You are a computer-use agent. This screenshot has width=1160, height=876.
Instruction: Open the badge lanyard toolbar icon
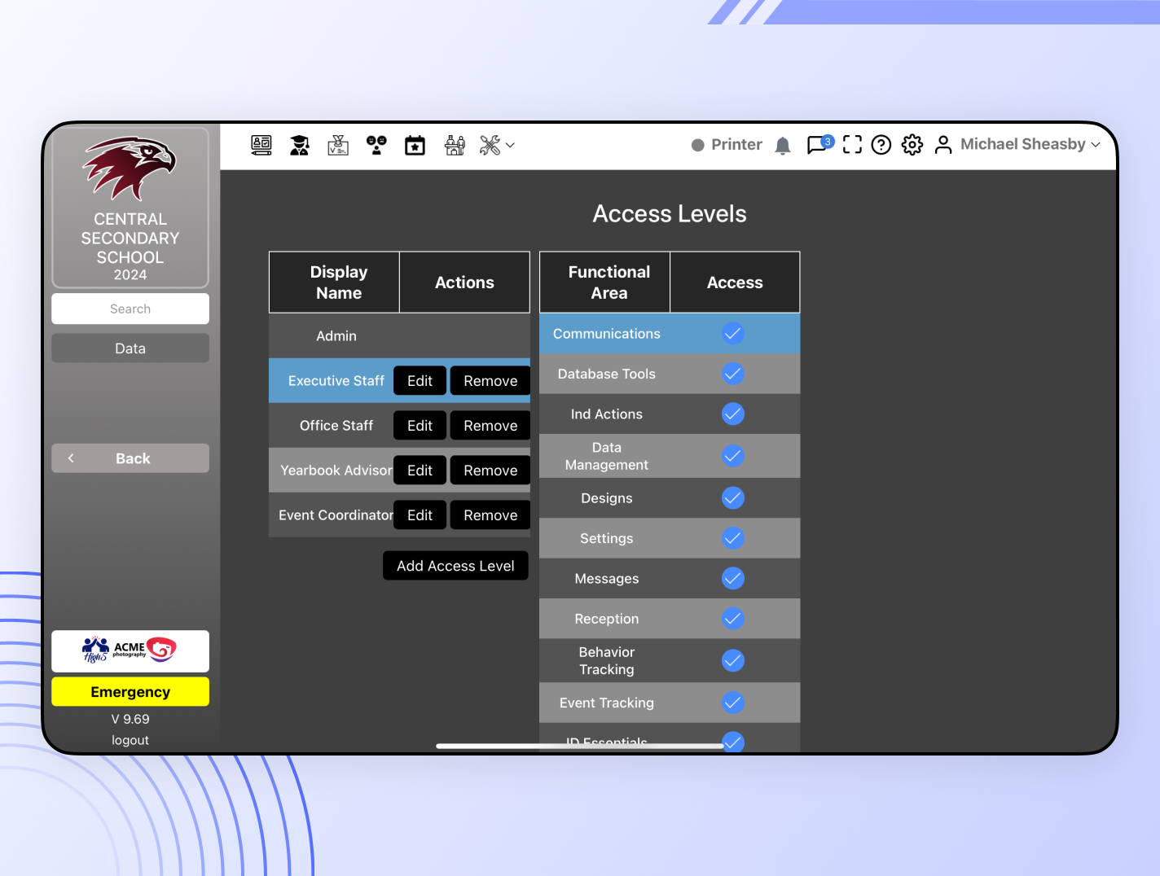tap(338, 145)
